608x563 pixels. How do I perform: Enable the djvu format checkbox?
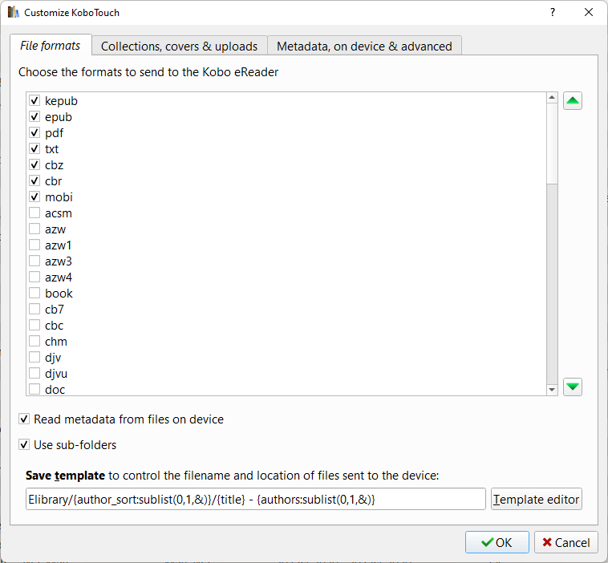click(x=34, y=374)
